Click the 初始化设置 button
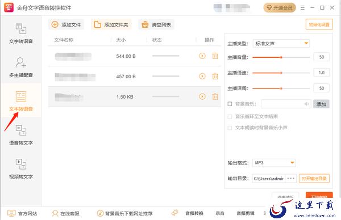341x220 pixels. pyautogui.click(x=319, y=24)
